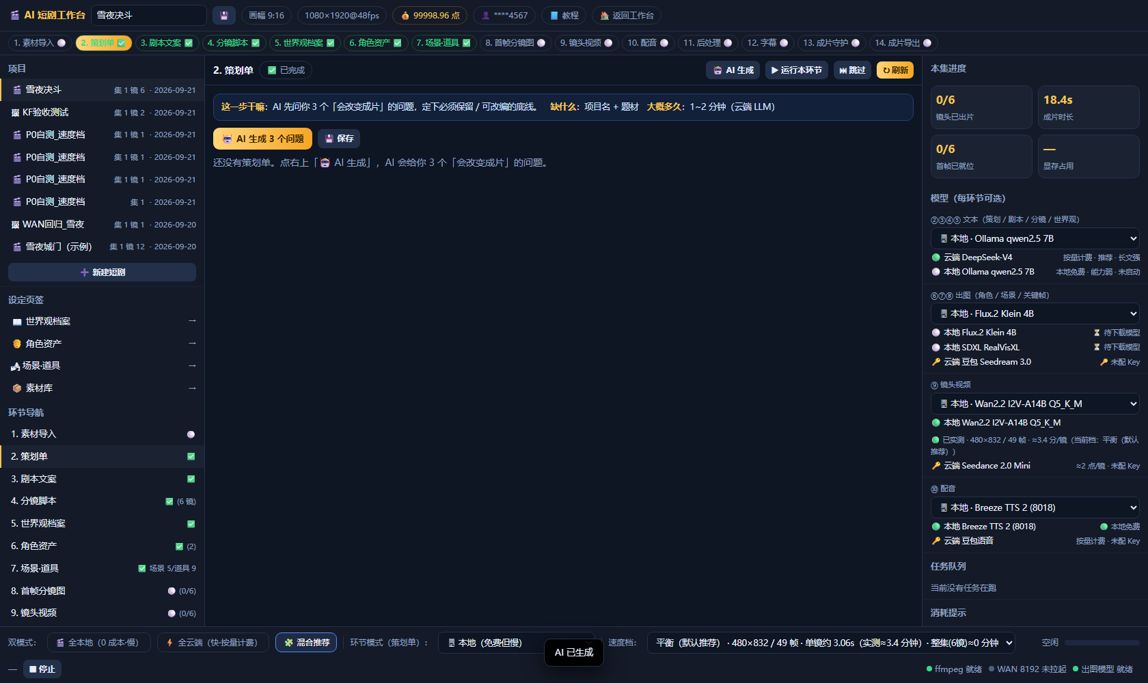This screenshot has height=683, width=1148.
Task: Select the 本地 SDXL RealVisXL model option
Action: tap(936, 348)
